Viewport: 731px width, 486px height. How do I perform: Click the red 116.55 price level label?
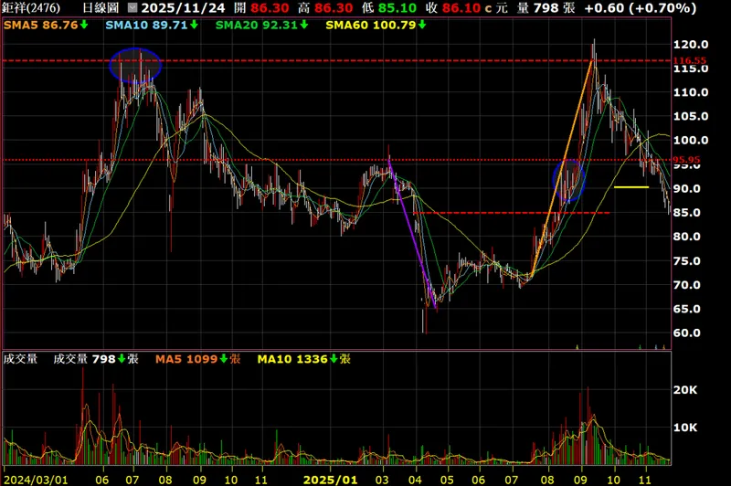pos(690,60)
